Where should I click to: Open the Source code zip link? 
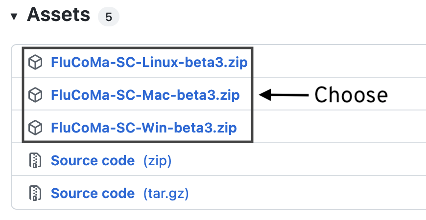[93, 160]
